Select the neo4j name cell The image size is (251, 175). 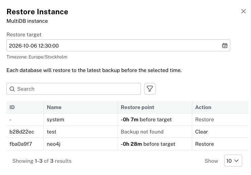tap(80, 144)
